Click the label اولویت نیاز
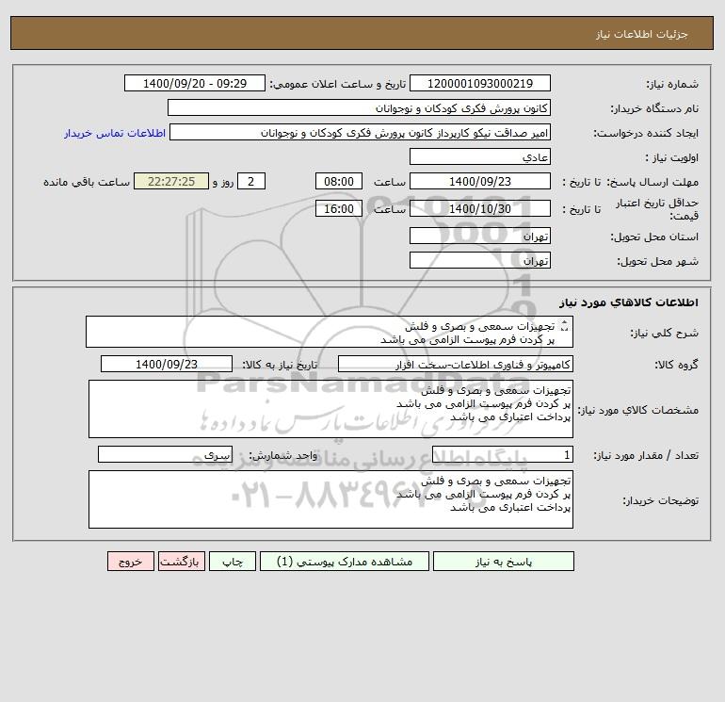This screenshot has height=702, width=725. tap(671, 157)
